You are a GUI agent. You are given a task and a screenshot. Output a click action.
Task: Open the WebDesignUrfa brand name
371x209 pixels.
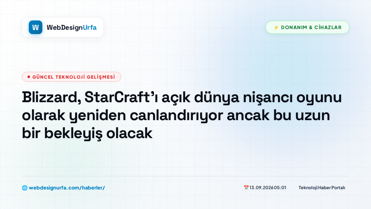tap(72, 28)
